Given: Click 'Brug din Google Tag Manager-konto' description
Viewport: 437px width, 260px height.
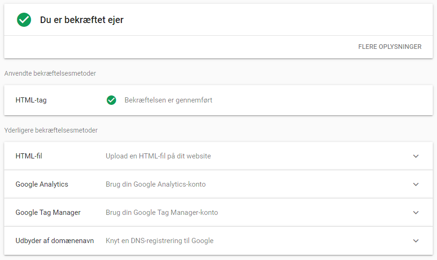Looking at the screenshot, I should pyautogui.click(x=162, y=213).
